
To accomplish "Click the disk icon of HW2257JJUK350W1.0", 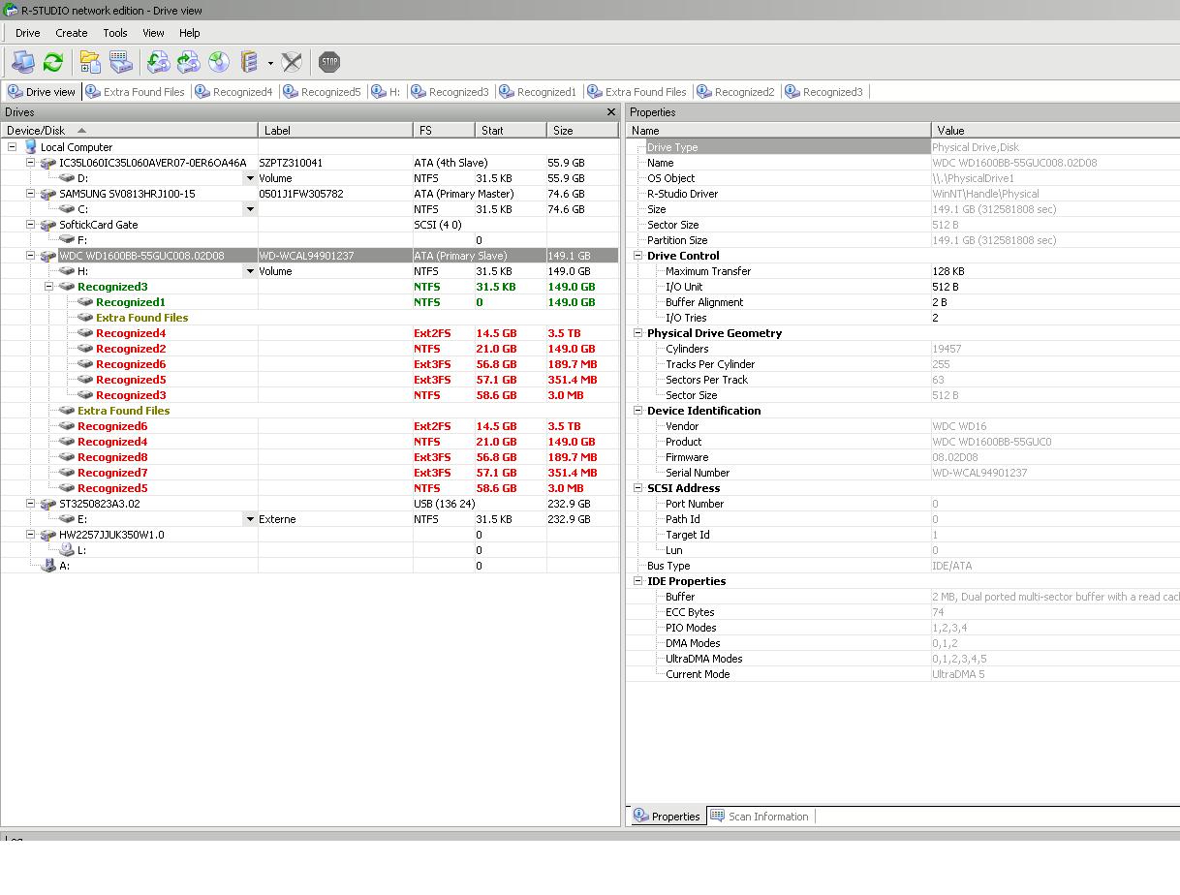I will click(x=48, y=535).
